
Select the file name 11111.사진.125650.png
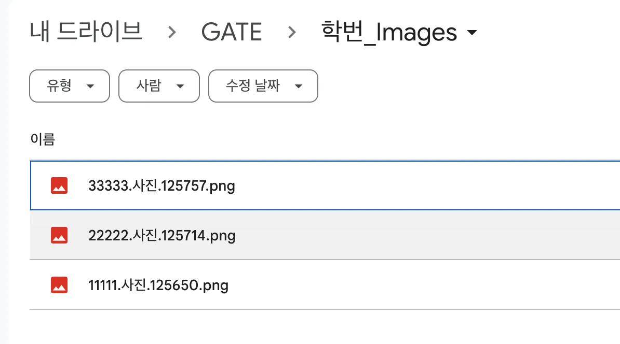coord(158,285)
